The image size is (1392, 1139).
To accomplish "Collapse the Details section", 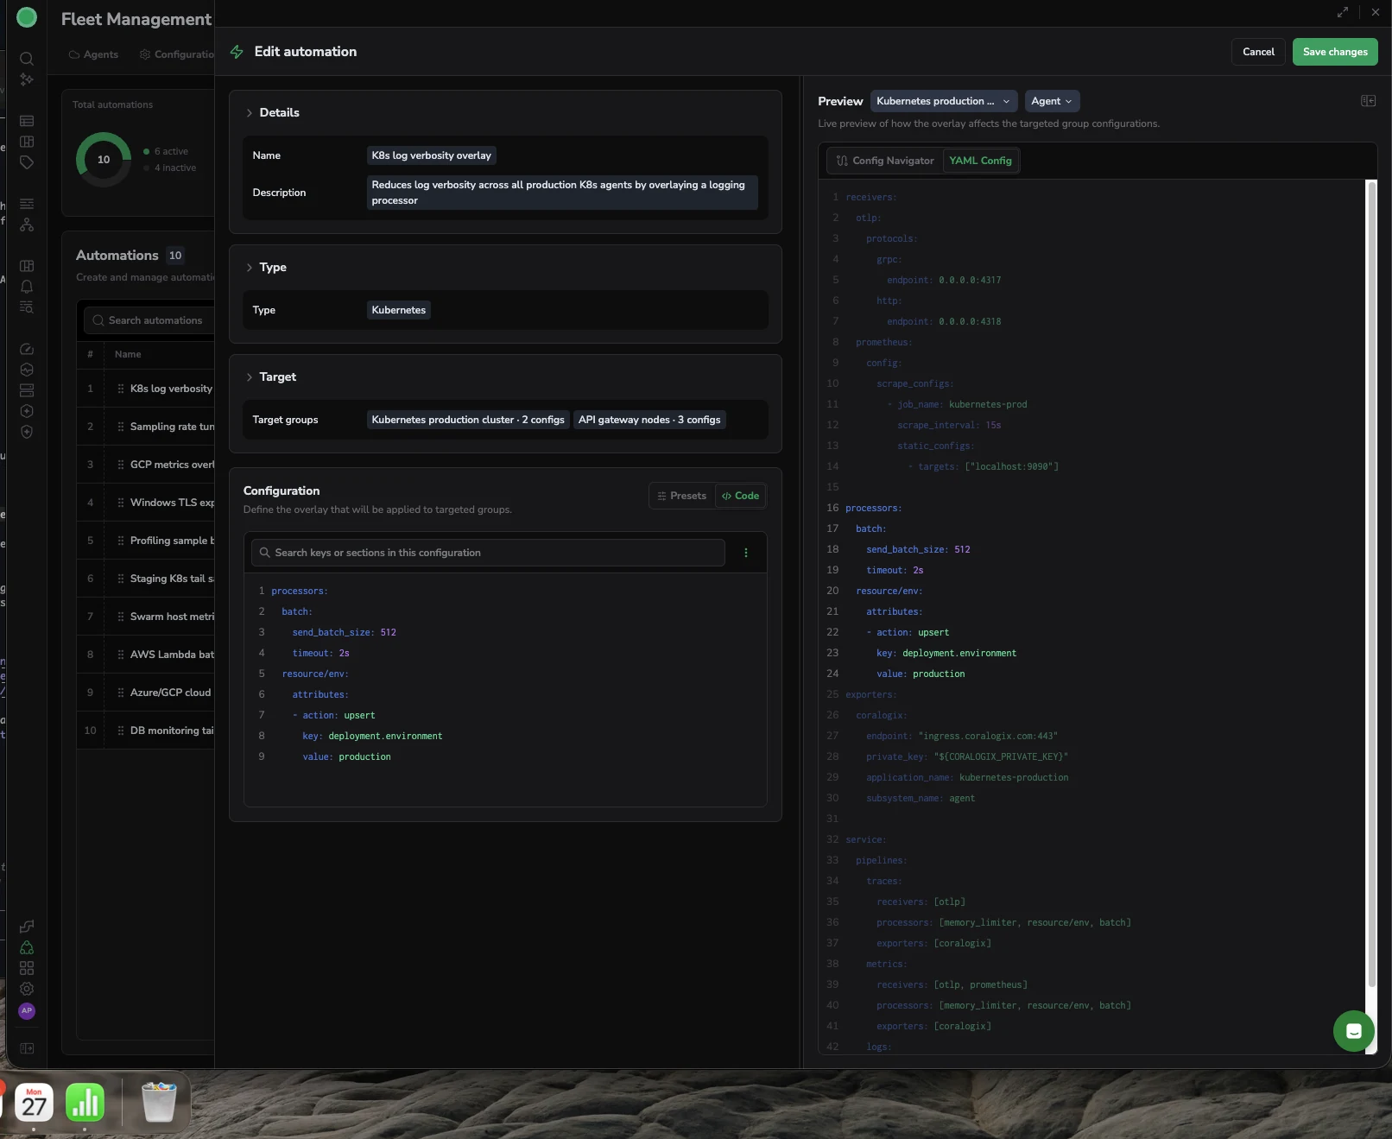I will [x=250, y=113].
